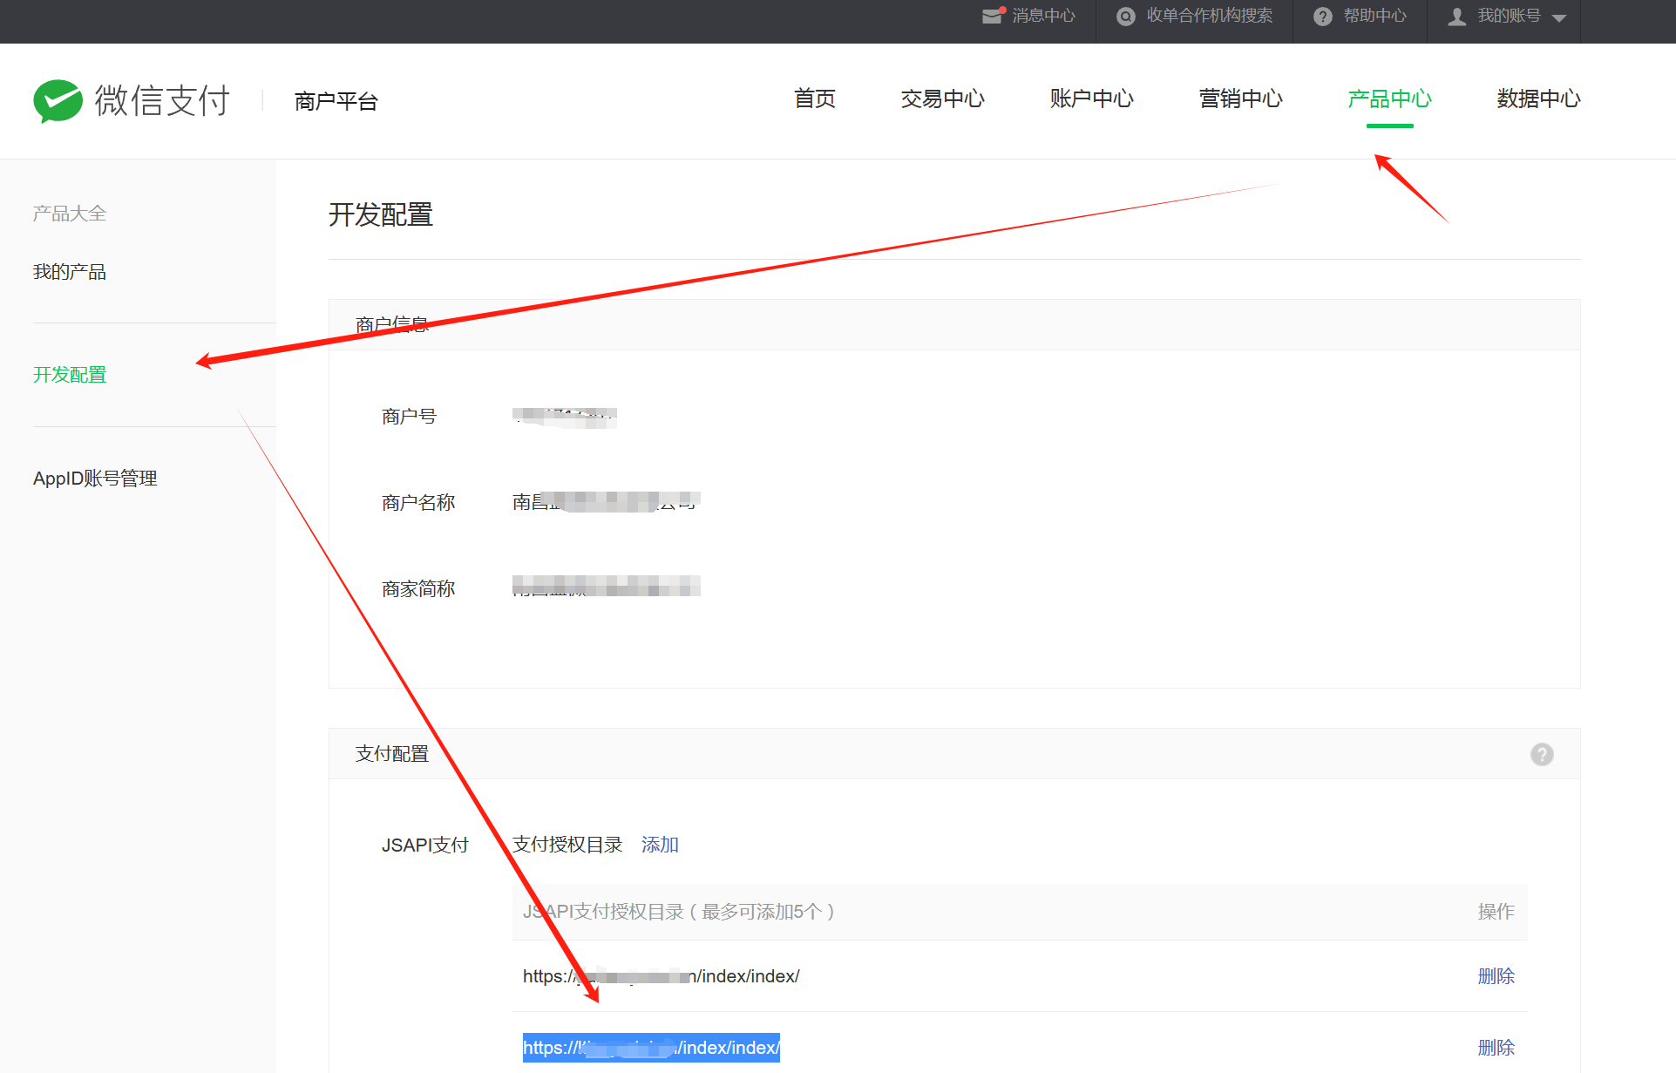This screenshot has width=1676, height=1073.
Task: Go to 交易中心 in top navigation
Action: pyautogui.click(x=942, y=98)
